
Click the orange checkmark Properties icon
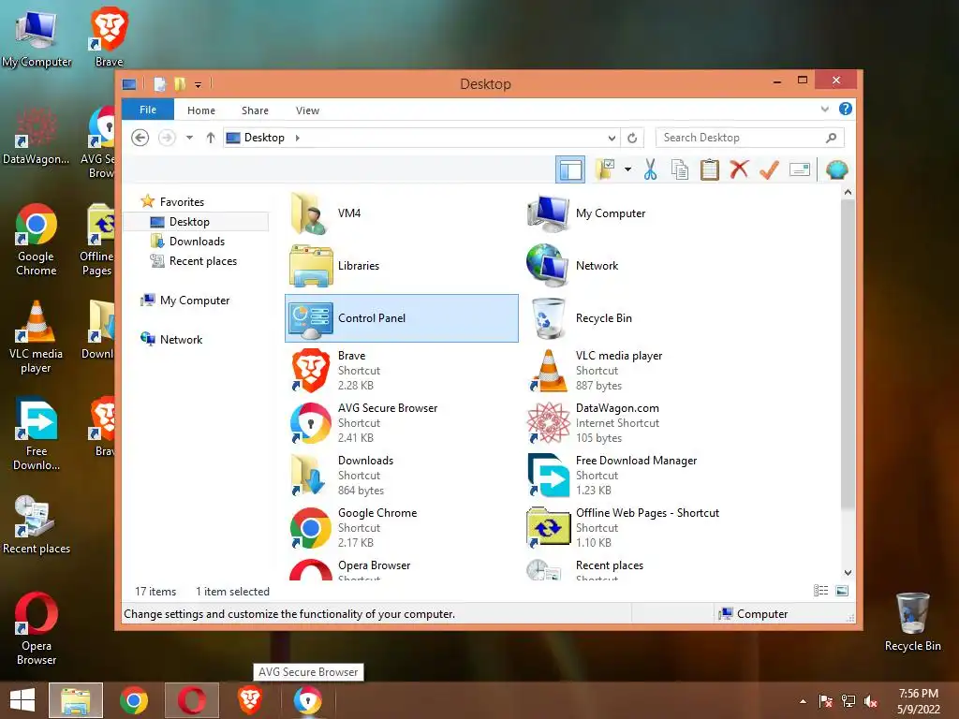[x=770, y=169]
